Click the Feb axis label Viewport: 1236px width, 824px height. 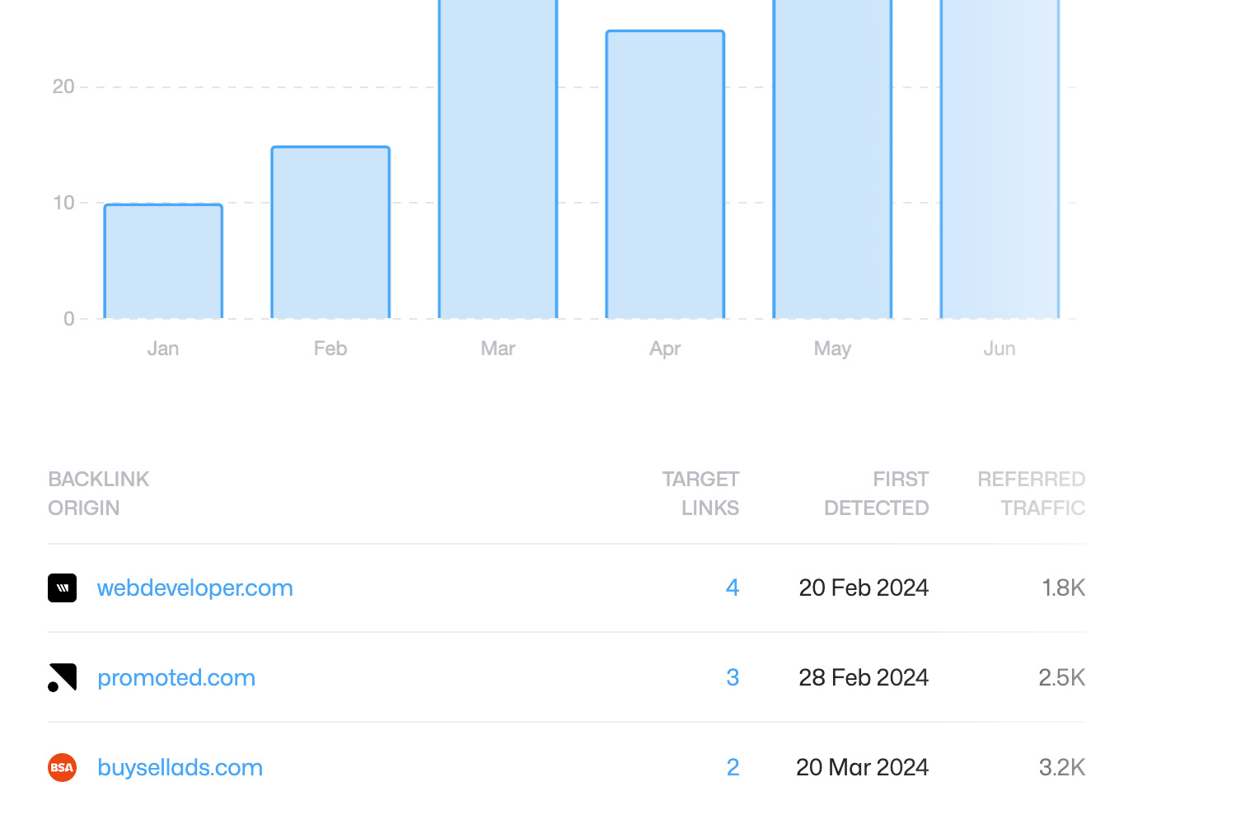click(x=330, y=349)
